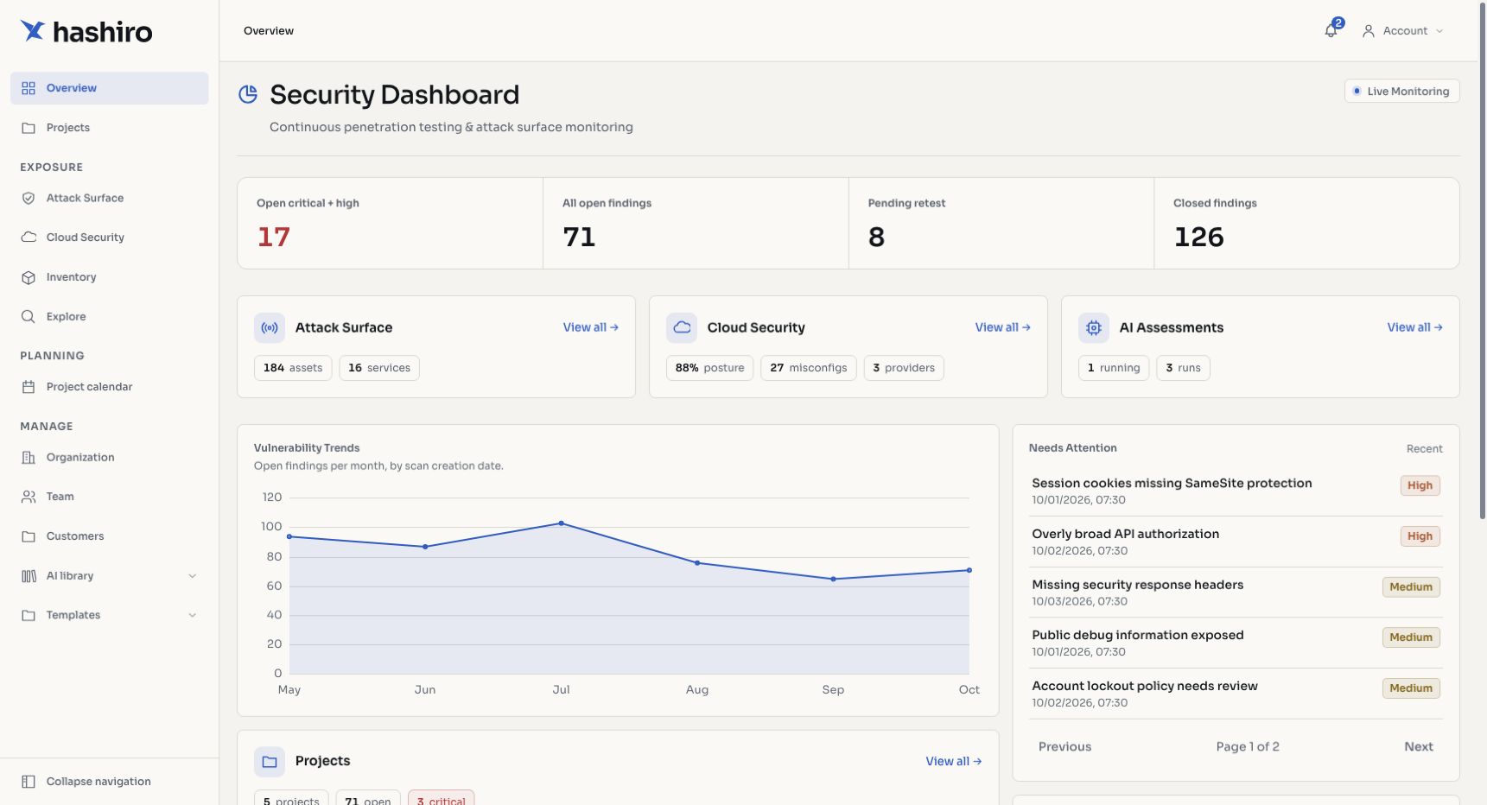Viewport: 1487px width, 805px height.
Task: Open Inventory from the sidebar
Action: 110,277
